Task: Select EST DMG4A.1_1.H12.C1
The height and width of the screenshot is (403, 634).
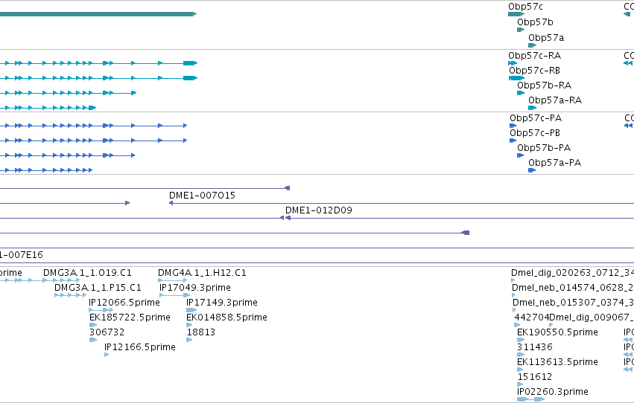Action: pos(173,280)
